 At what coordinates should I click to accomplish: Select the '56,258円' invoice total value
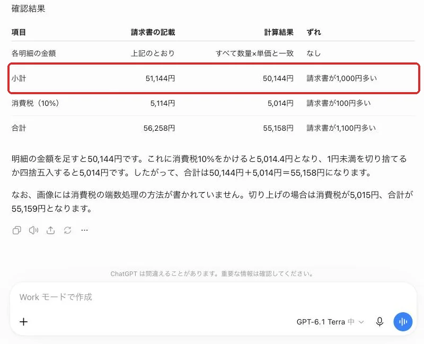point(160,128)
